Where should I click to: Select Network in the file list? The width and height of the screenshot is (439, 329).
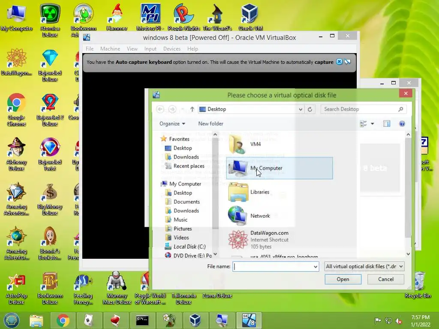click(x=280, y=216)
